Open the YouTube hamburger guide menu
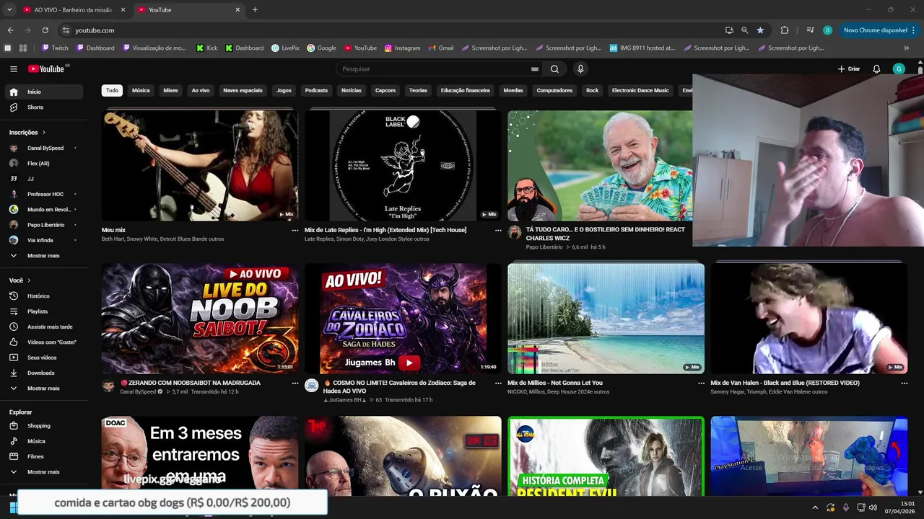This screenshot has height=519, width=924. click(14, 69)
